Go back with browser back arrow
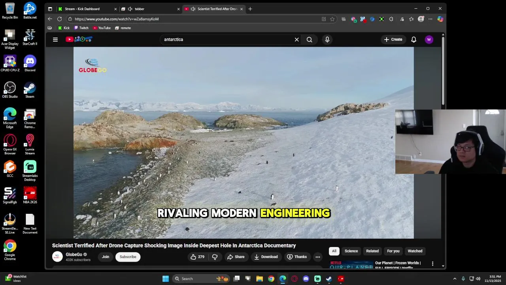506x285 pixels. (x=50, y=19)
